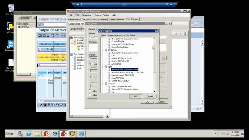Select MassPrint-Ricoh Aficio MP 3010 PCL6 printer
This screenshot has height=140, width=249.
tap(127, 72)
